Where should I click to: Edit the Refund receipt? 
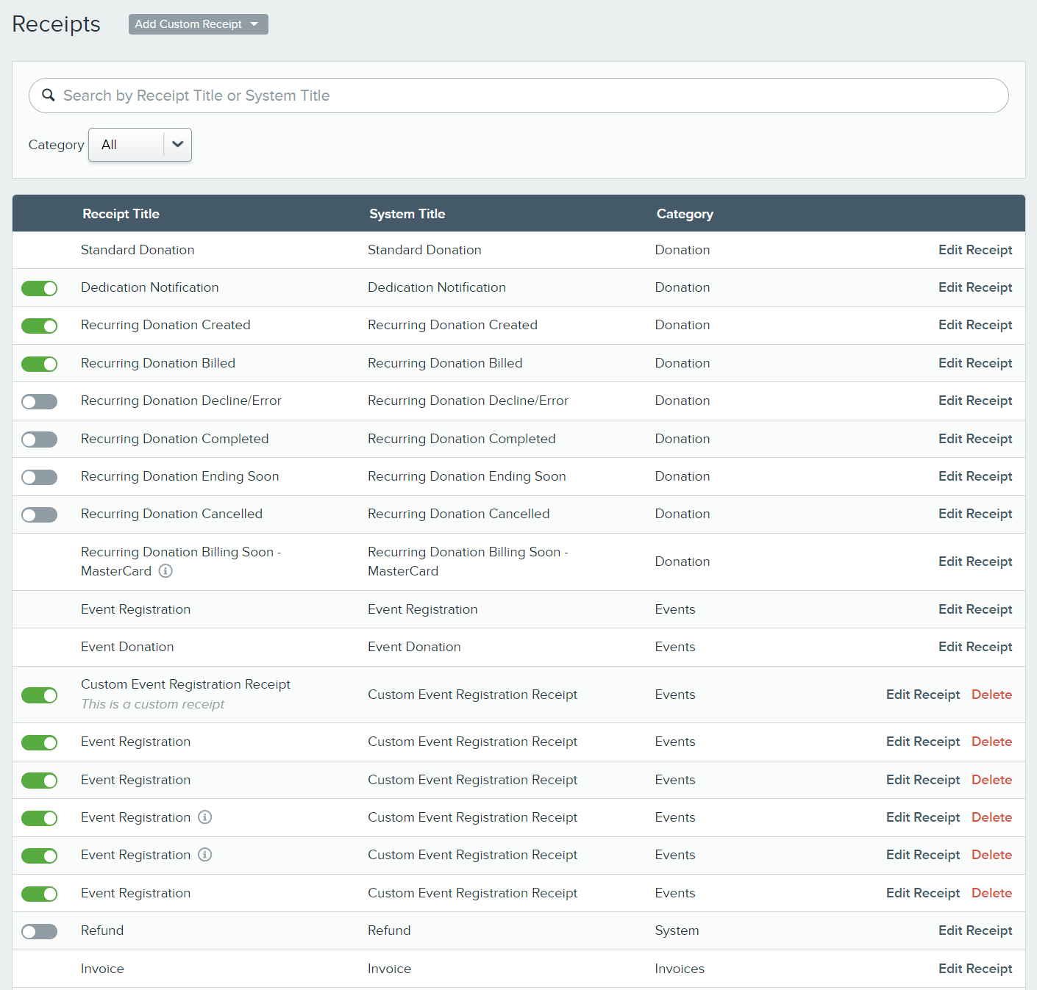coord(975,930)
